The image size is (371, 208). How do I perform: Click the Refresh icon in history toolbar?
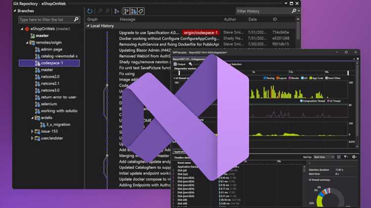click(90, 11)
